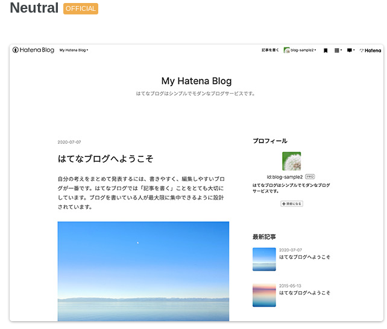This screenshot has height=329, width=387.
Task: Open sunset thumbnail dated 2015-05-13
Action: 264,295
